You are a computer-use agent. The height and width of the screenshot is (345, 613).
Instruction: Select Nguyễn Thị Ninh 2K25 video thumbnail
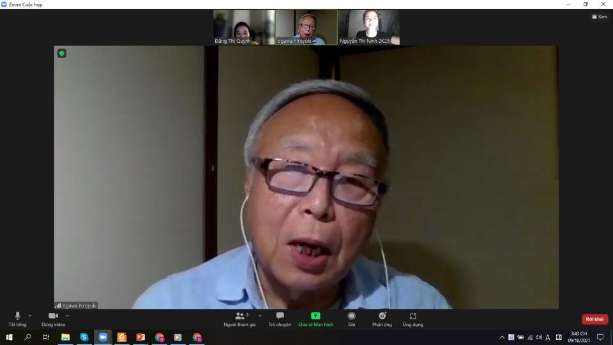[368, 27]
